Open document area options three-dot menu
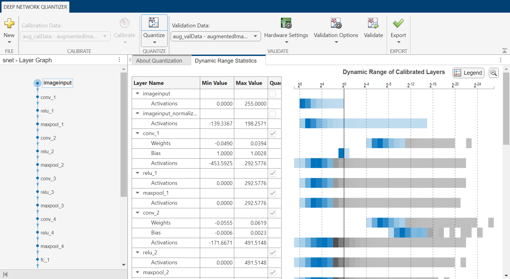Viewport: 510px width, 279px height. click(501, 60)
